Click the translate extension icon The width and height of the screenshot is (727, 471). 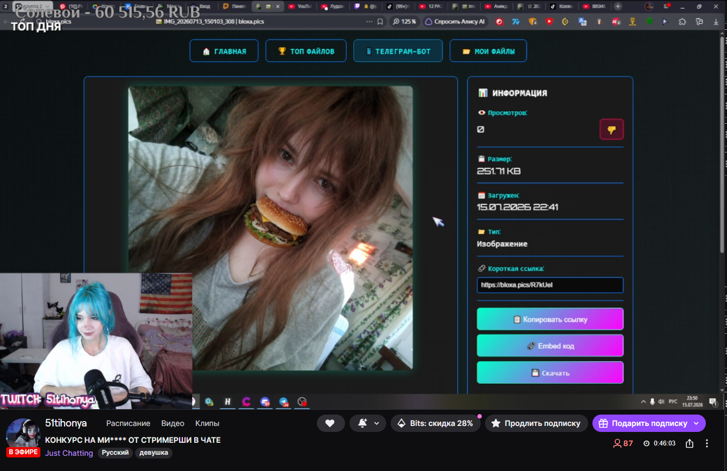(583, 22)
